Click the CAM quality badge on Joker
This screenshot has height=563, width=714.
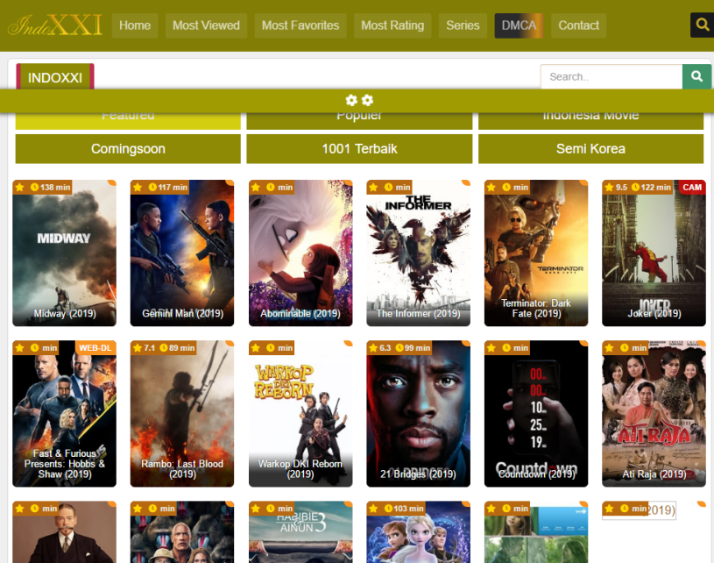click(x=692, y=187)
